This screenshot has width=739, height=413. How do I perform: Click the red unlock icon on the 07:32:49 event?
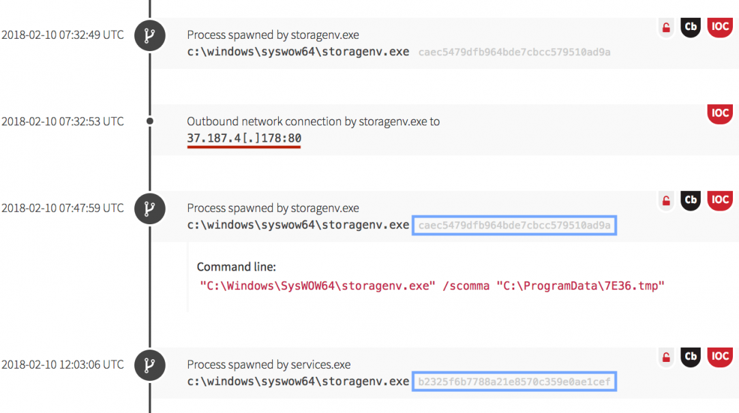click(666, 28)
